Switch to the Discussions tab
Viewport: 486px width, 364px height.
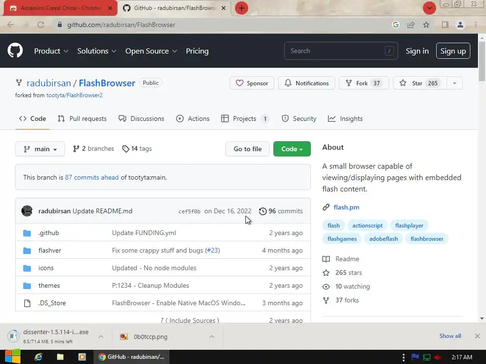[141, 118]
